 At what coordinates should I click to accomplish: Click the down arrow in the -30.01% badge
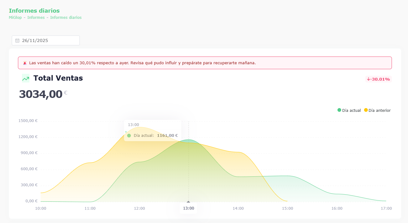tap(369, 79)
